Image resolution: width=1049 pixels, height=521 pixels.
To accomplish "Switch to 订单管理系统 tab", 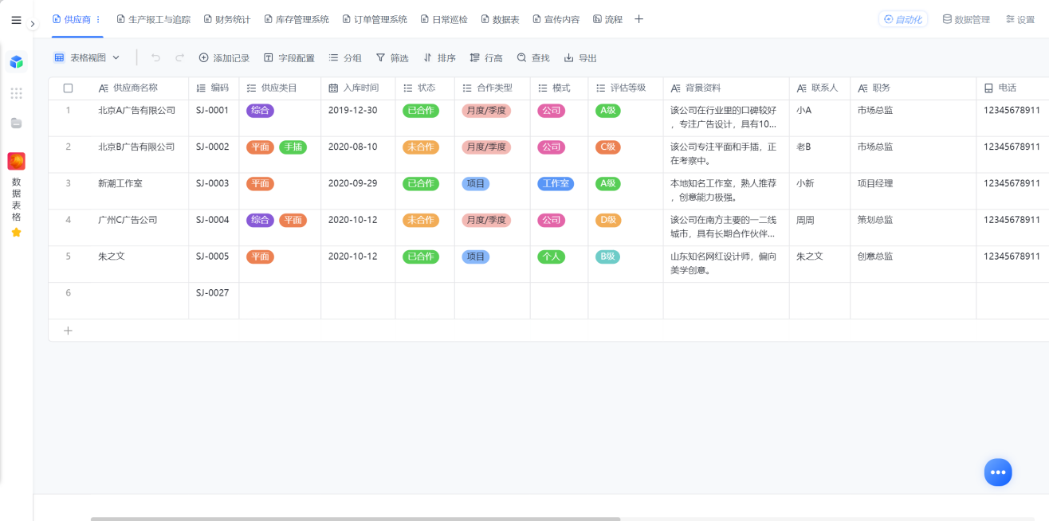I will click(x=375, y=19).
